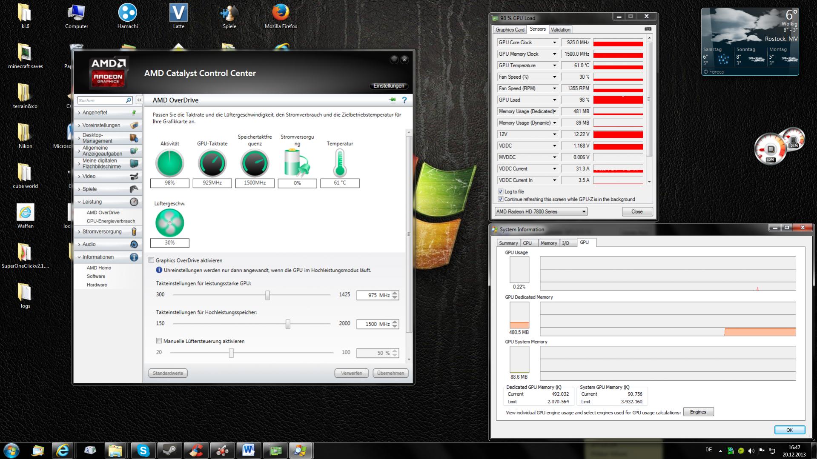Image resolution: width=817 pixels, height=459 pixels.
Task: Open the Latte desktop shortcut
Action: (178, 16)
